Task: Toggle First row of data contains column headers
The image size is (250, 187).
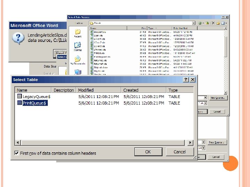Action: [16, 153]
